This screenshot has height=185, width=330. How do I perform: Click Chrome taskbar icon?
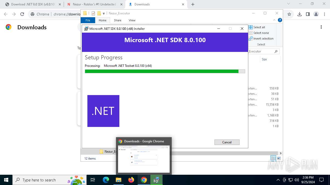point(144,180)
